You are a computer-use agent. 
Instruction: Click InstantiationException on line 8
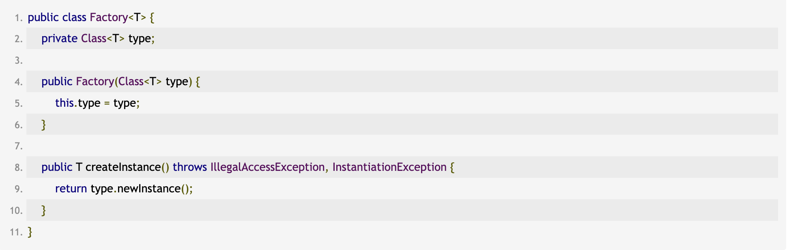pos(389,168)
